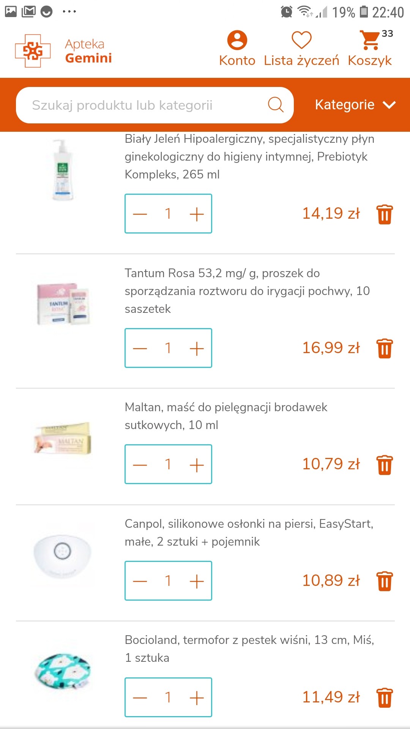Increase Bocioland termofor quantity
This screenshot has height=729, width=410.
pyautogui.click(x=197, y=698)
